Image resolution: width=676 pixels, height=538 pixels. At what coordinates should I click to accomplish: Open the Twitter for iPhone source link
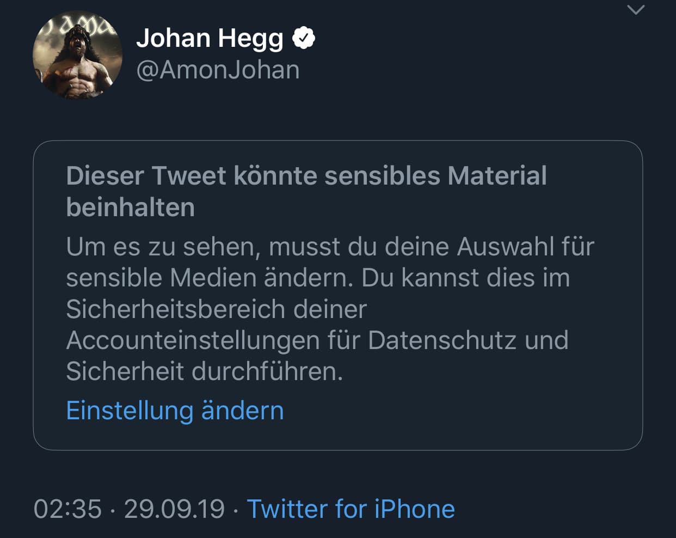[x=351, y=509]
